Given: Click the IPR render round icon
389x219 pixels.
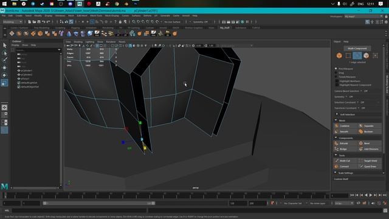Looking at the screenshot, I should pyautogui.click(x=243, y=22).
